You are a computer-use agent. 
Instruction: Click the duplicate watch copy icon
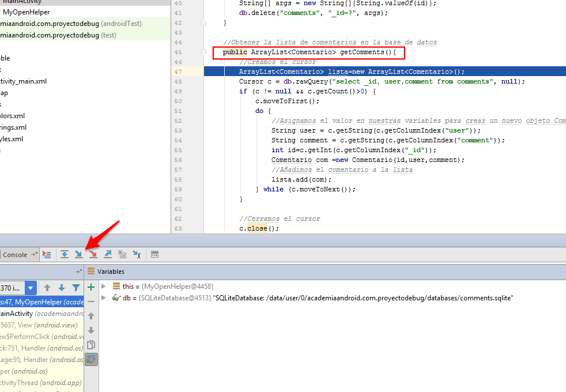click(91, 345)
